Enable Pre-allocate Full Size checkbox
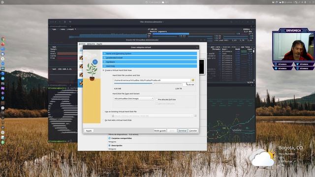 coord(166,99)
